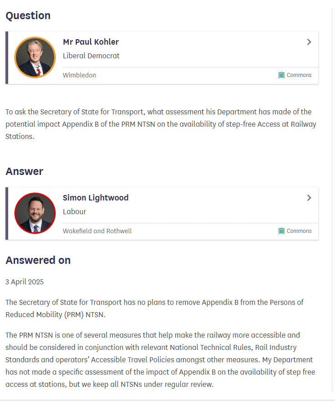Open the Simon Lightwood name link

coord(96,198)
